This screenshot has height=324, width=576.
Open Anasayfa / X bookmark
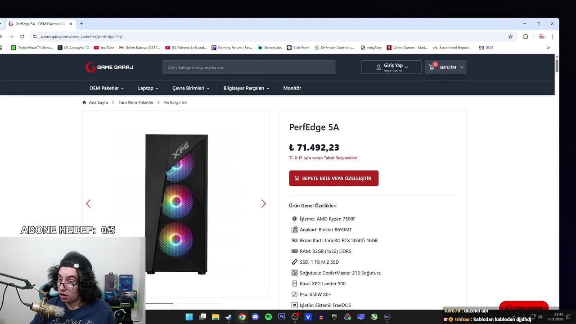tap(73, 47)
